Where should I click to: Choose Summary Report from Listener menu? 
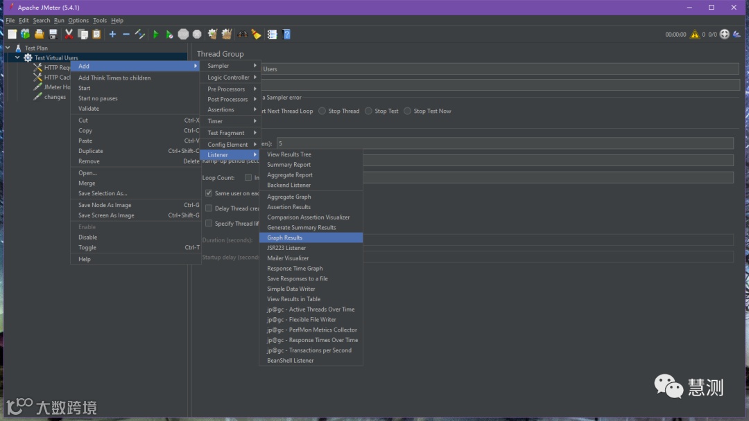point(311,165)
